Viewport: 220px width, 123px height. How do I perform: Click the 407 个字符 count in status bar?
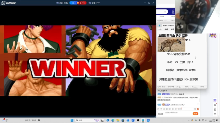(x=170, y=87)
